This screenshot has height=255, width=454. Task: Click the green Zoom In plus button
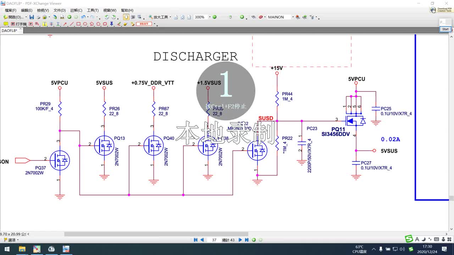[x=242, y=17]
